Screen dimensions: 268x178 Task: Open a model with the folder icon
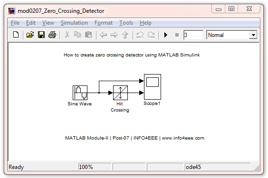click(30, 35)
